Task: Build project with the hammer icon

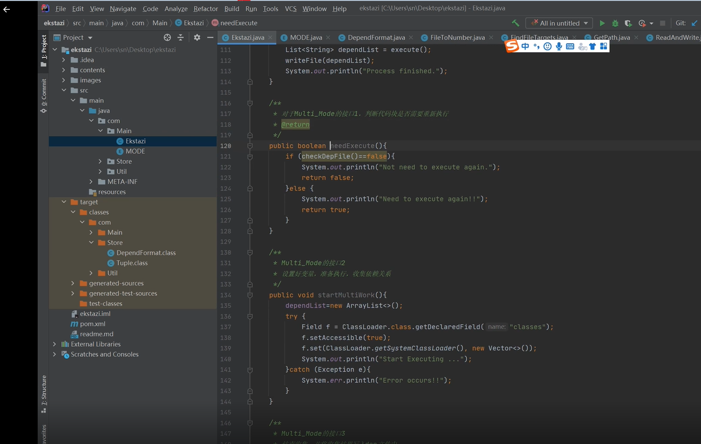Action: [x=515, y=23]
